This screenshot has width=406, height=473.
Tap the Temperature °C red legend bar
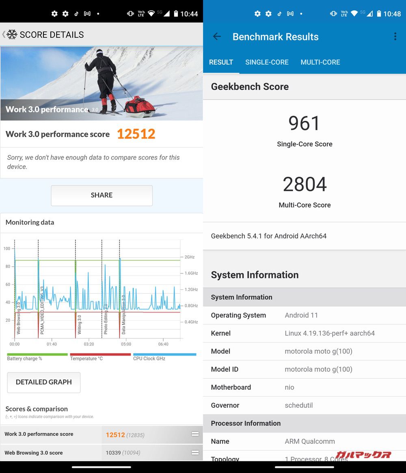click(100, 354)
